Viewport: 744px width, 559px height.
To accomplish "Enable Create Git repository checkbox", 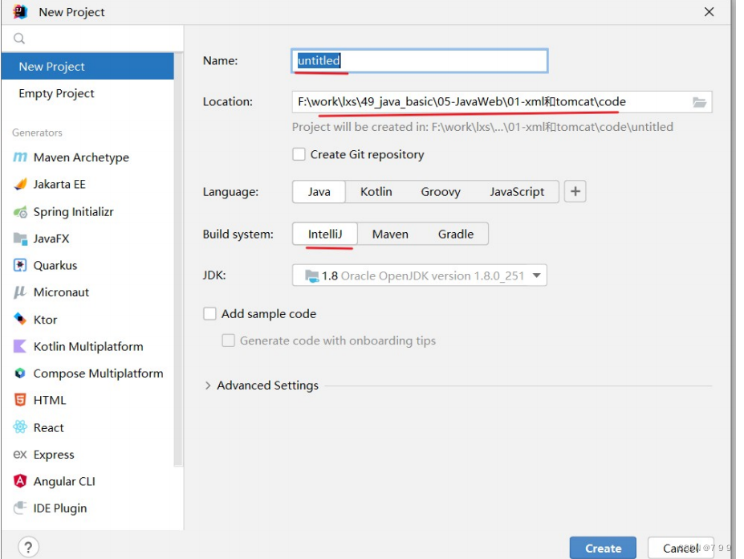I will 299,154.
